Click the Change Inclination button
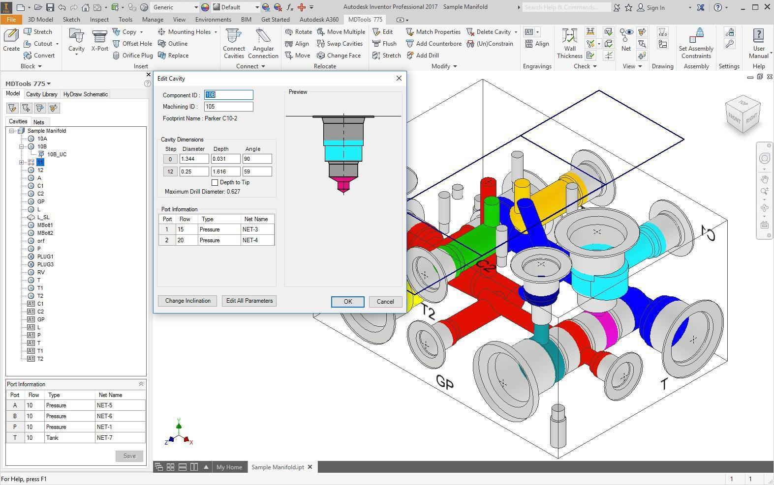774x485 pixels. [x=187, y=301]
